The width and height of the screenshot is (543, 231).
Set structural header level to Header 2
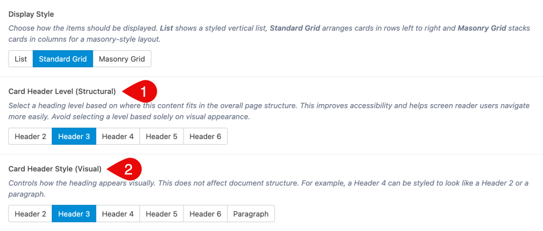pos(30,136)
